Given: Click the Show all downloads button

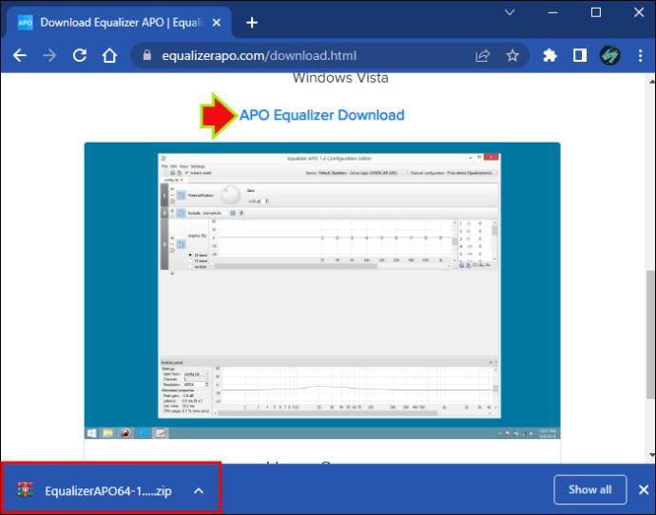Looking at the screenshot, I should pyautogui.click(x=589, y=489).
